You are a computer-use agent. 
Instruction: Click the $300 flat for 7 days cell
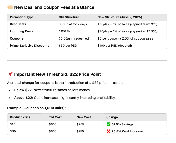(x=73, y=24)
